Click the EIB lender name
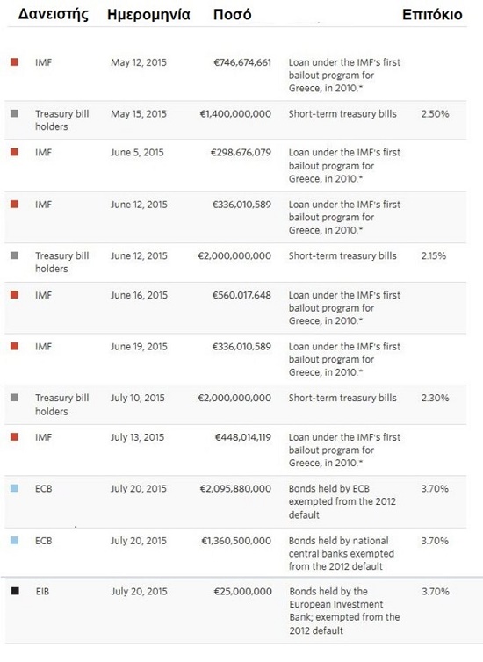This screenshot has width=483, height=662. coord(42,592)
